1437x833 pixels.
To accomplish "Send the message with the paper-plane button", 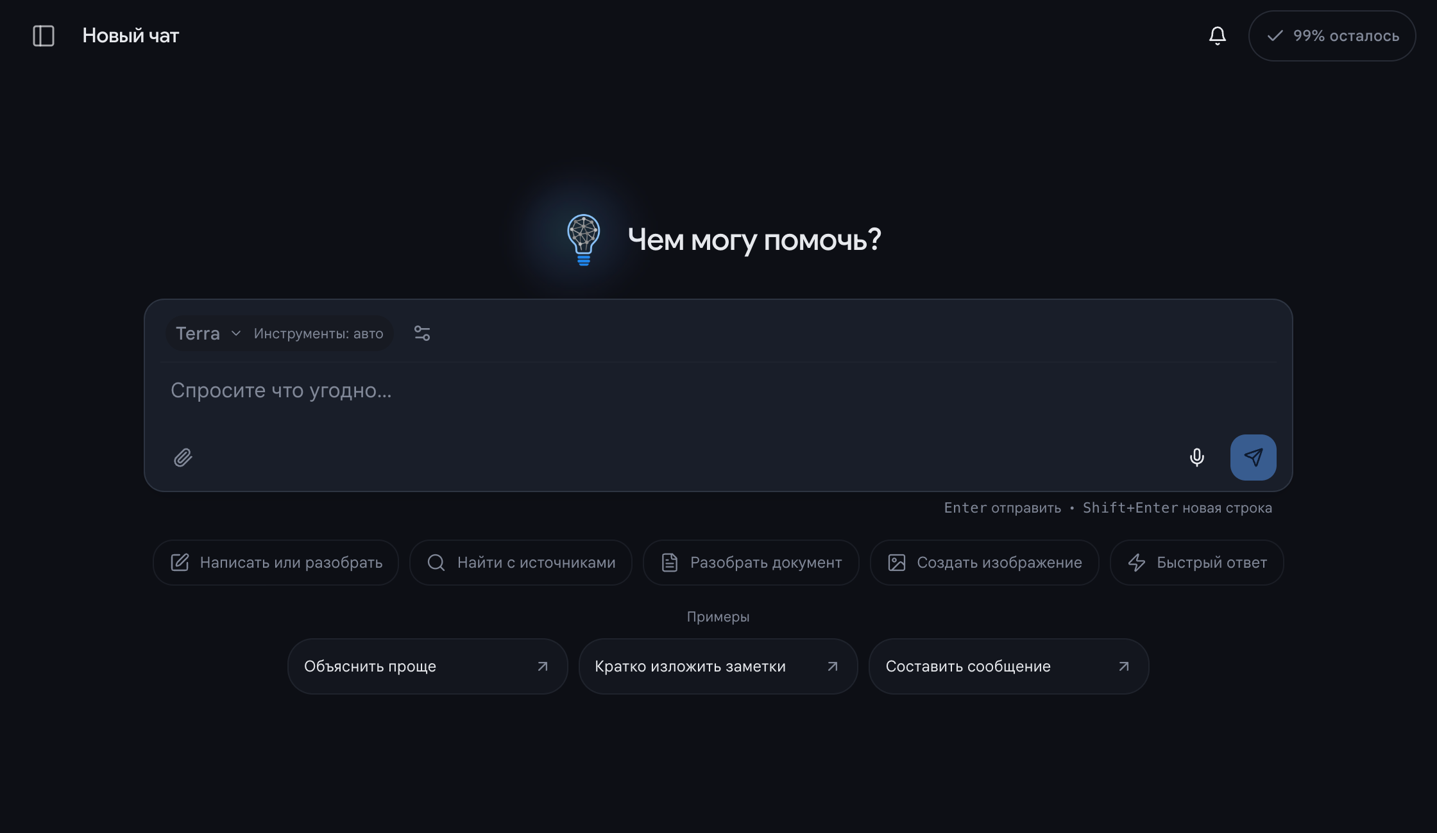I will coord(1253,458).
